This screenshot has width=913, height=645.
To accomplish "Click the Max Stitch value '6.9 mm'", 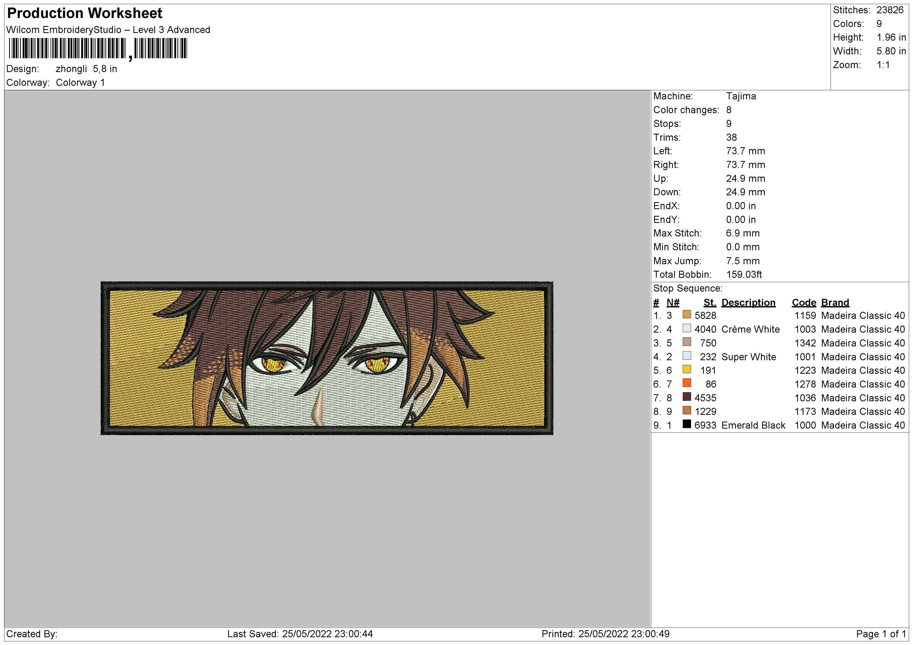I will 743,233.
